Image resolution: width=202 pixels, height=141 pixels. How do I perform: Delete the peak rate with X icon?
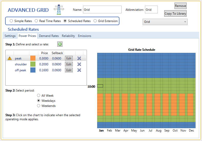[x=79, y=58]
